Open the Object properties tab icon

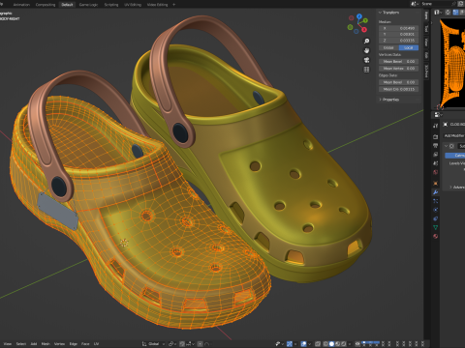coord(435,184)
